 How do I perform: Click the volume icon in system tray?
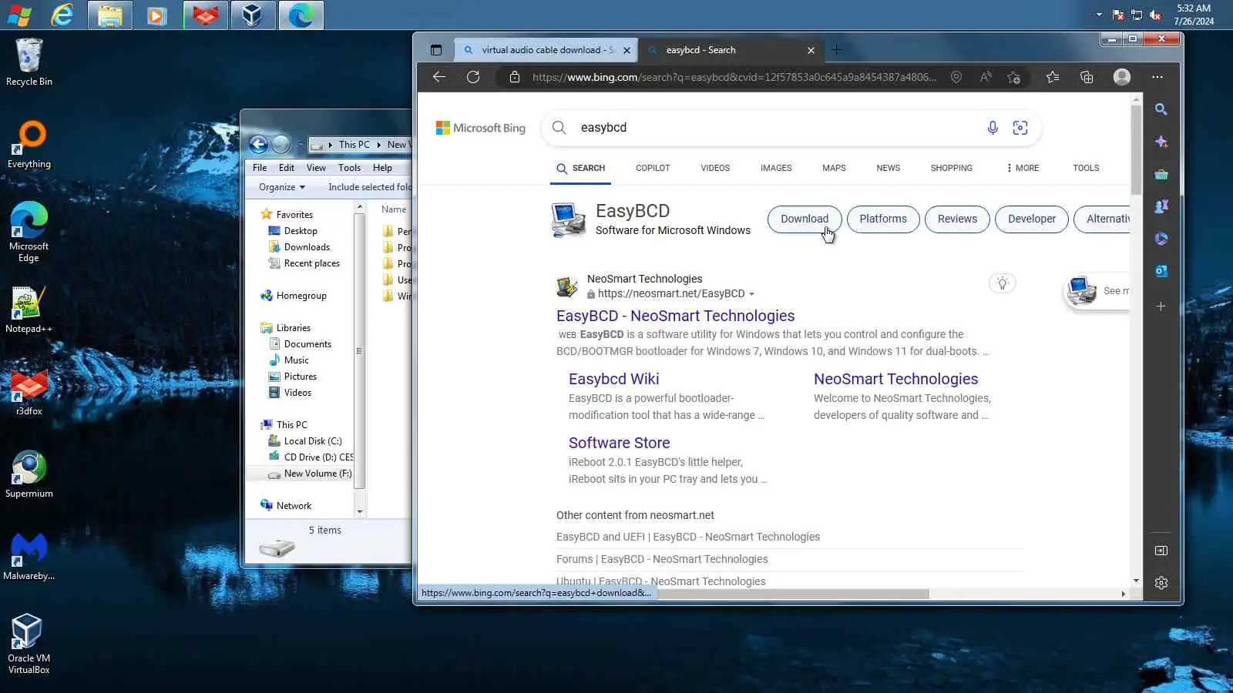(x=1155, y=15)
